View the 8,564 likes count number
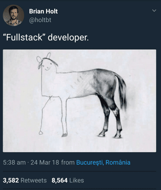Image resolution: width=161 pixels, height=190 pixels. pyautogui.click(x=60, y=180)
